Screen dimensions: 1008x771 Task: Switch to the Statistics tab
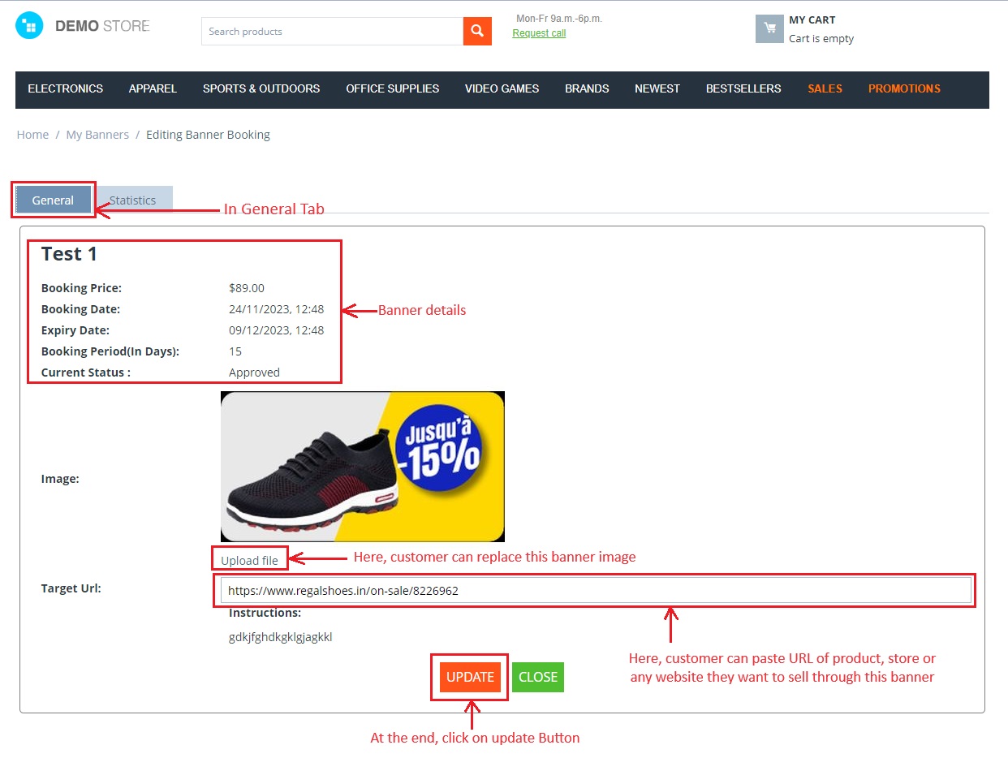(132, 200)
